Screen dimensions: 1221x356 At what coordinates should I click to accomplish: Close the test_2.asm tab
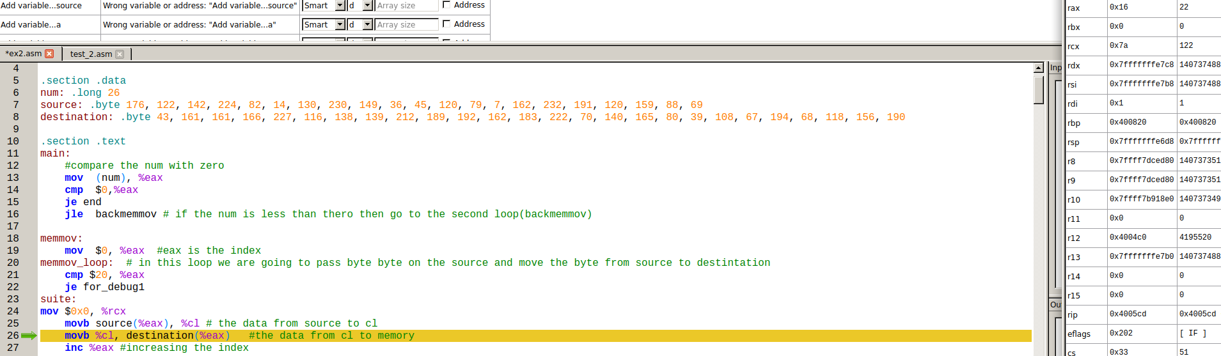(x=120, y=54)
